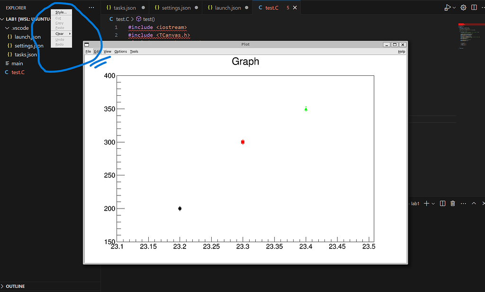Open the terminal panel's ellipsis menu
The height and width of the screenshot is (292, 485).
pos(463,203)
